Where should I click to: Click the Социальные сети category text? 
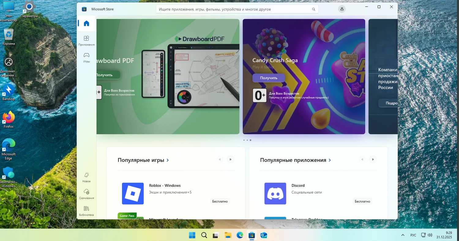pyautogui.click(x=307, y=192)
